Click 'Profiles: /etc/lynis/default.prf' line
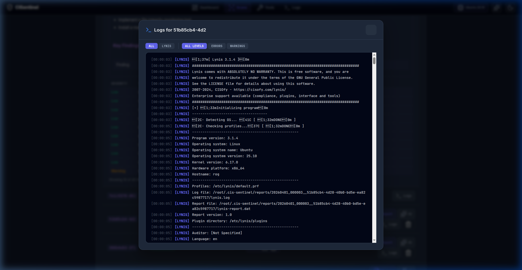The width and height of the screenshot is (522, 270). pyautogui.click(x=259, y=186)
